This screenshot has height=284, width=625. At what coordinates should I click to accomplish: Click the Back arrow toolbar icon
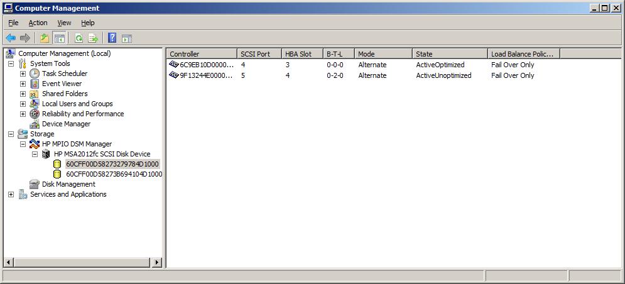11,38
